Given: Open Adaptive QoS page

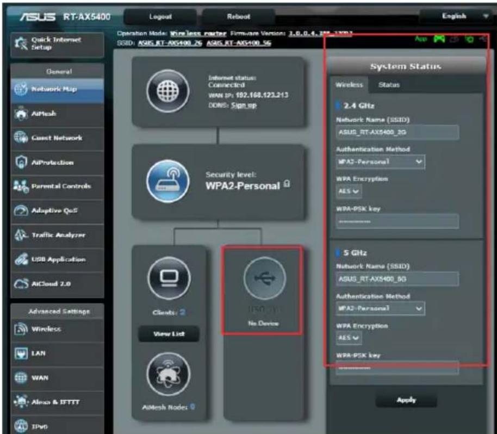Looking at the screenshot, I should pyautogui.click(x=57, y=211).
